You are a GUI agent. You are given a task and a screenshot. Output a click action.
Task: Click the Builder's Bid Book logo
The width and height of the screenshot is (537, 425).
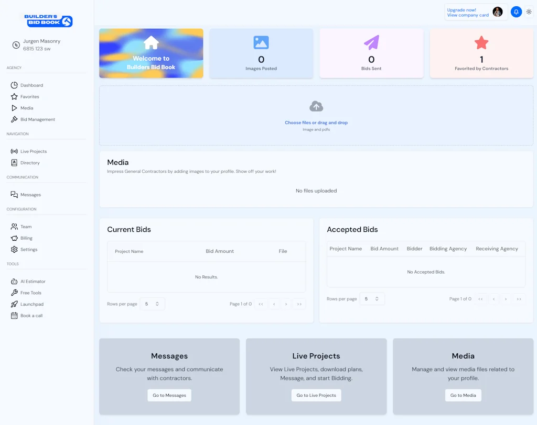(x=48, y=21)
